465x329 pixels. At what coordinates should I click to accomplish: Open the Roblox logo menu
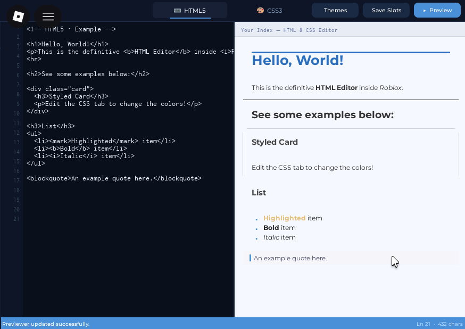18,17
